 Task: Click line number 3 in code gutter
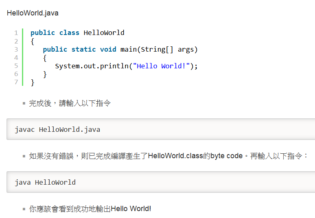click(16, 49)
